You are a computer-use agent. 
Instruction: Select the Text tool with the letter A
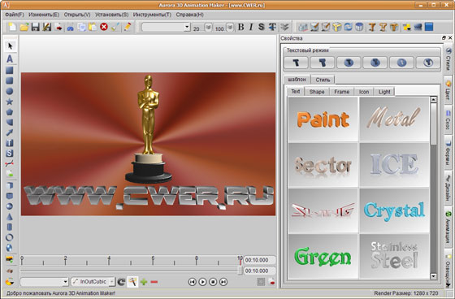10,58
